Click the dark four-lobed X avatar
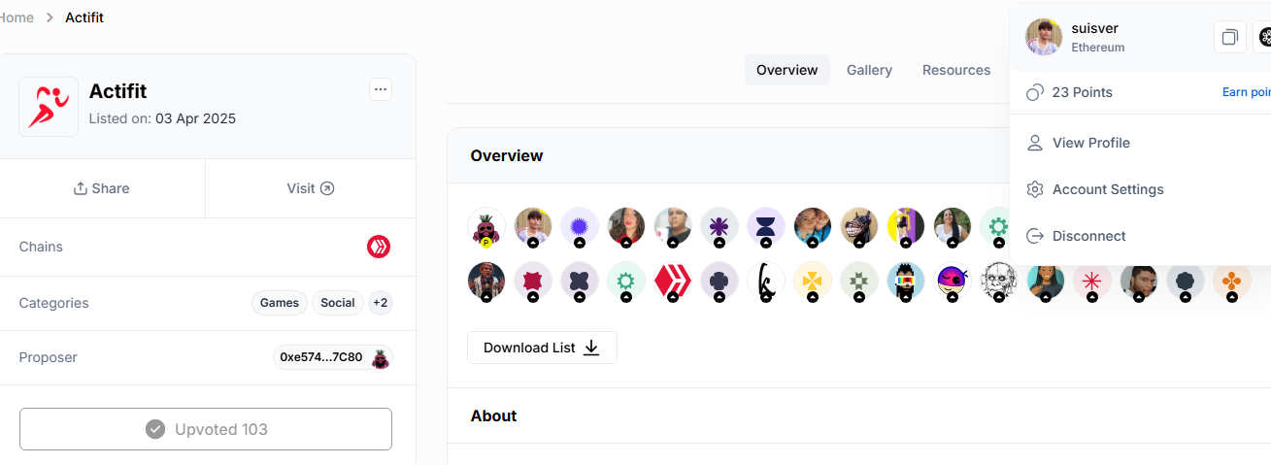This screenshot has width=1271, height=465. (580, 281)
